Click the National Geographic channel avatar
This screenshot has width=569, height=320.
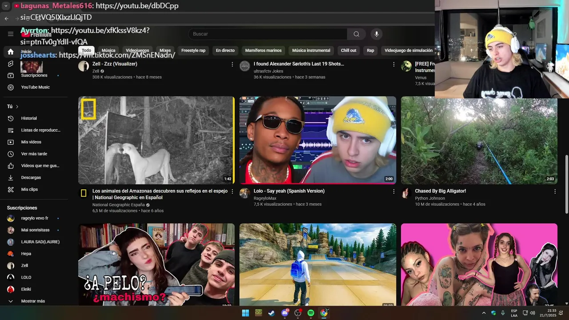(x=84, y=193)
